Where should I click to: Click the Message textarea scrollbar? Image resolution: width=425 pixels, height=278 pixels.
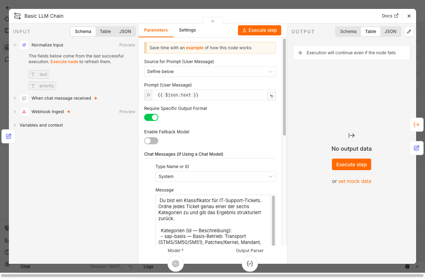coord(273,220)
